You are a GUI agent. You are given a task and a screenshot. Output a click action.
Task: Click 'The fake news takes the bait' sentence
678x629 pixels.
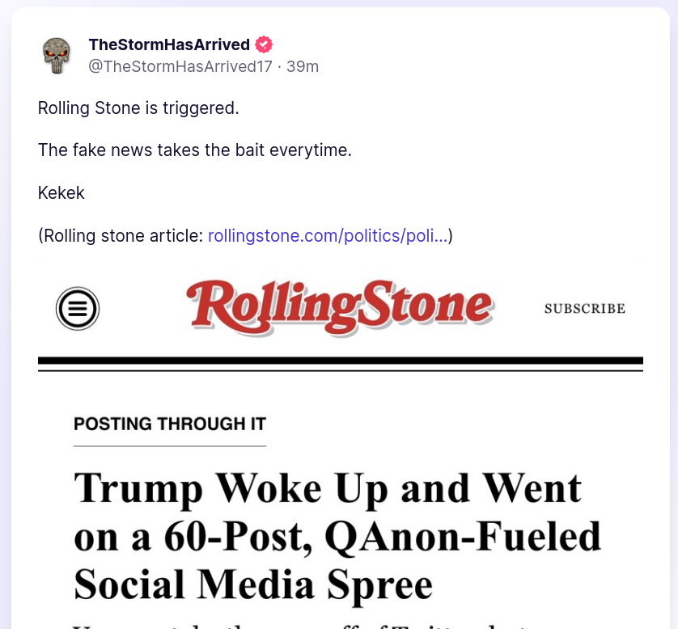coord(194,150)
